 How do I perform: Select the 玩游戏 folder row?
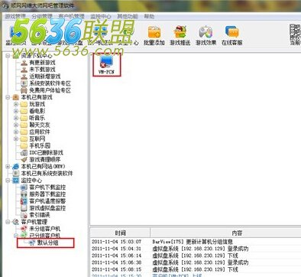click(37, 104)
